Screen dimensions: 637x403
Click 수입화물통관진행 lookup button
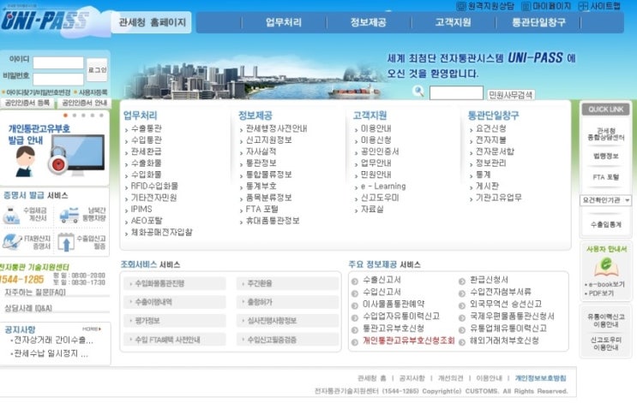click(175, 283)
